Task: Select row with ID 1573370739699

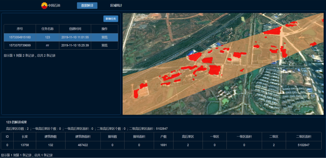Action: click(x=20, y=45)
